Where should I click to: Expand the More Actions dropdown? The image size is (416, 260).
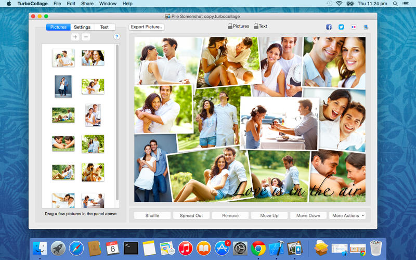[347, 215]
